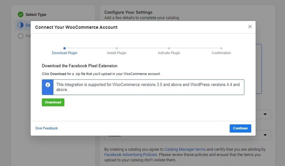The height and width of the screenshot is (166, 285).
Task: Open the Catalog Manager terms link
Action: 185,149
